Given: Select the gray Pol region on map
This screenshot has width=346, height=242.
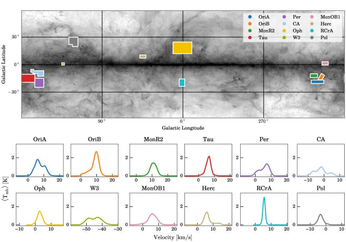Looking at the screenshot, I should (74, 41).
